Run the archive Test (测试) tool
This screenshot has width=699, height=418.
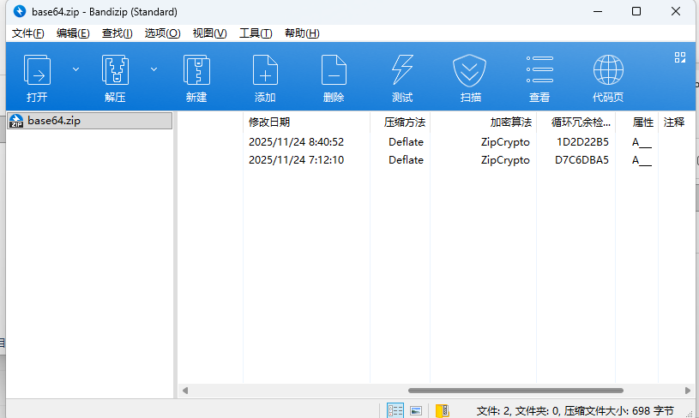tap(402, 70)
